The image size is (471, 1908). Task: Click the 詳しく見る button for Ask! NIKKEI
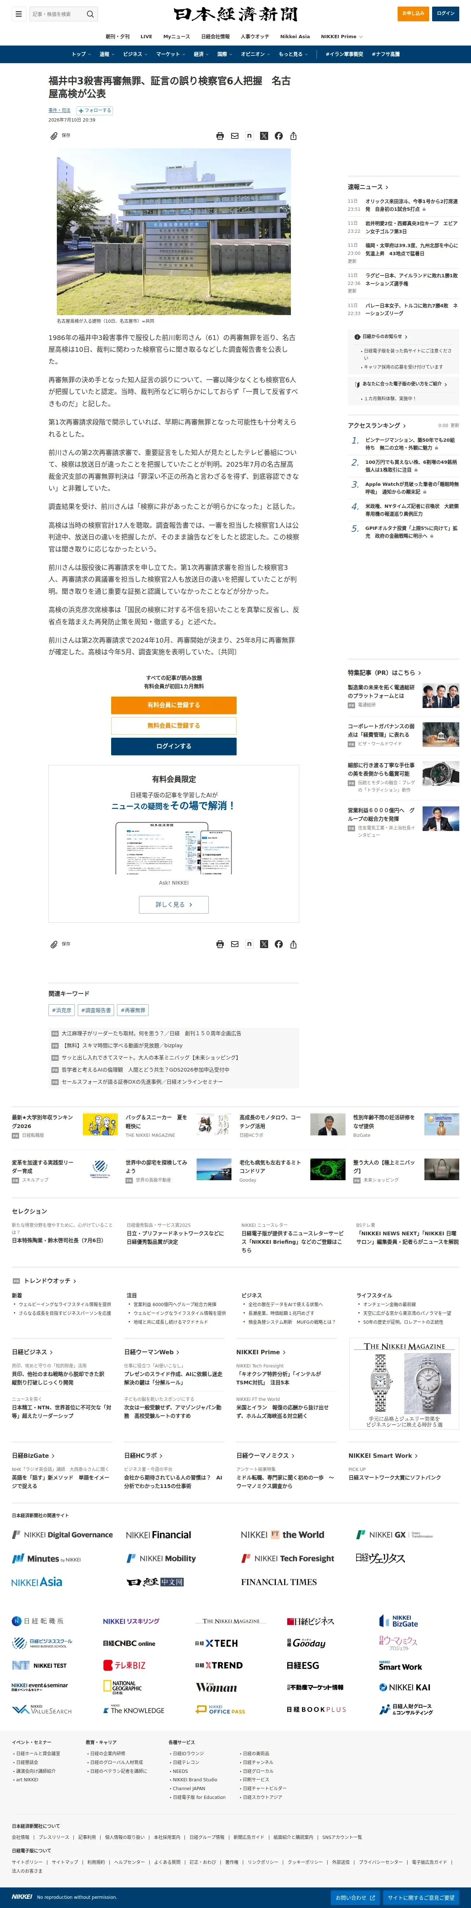(x=174, y=904)
